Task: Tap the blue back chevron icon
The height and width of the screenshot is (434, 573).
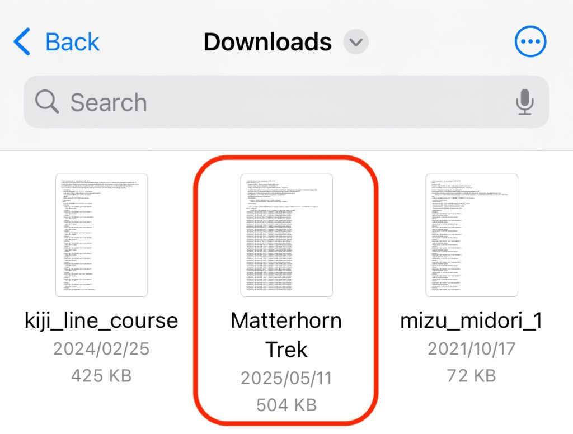Action: pos(22,41)
